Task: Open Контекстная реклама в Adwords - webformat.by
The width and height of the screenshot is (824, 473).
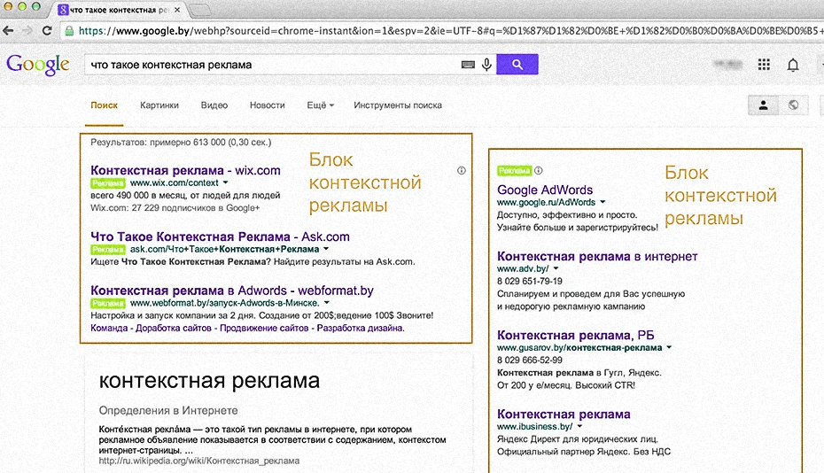Action: [232, 291]
